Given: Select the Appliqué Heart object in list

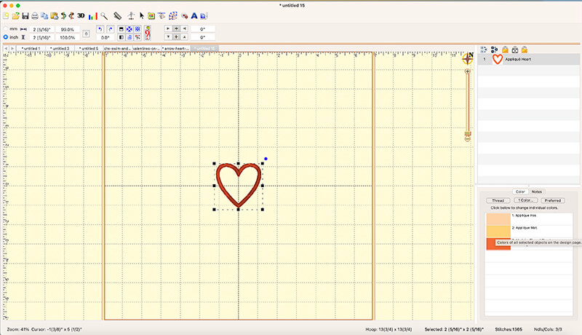Looking at the screenshot, I should tap(518, 59).
